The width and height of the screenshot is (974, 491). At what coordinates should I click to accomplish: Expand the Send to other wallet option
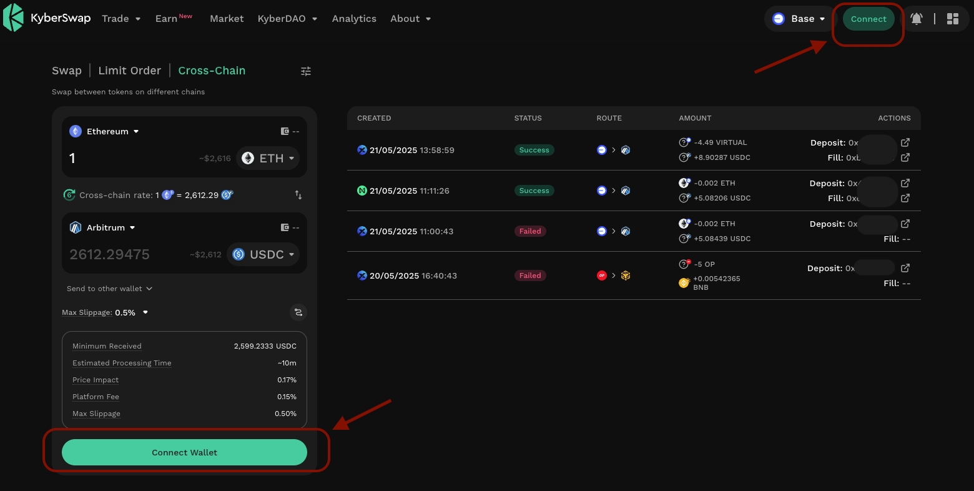click(109, 289)
